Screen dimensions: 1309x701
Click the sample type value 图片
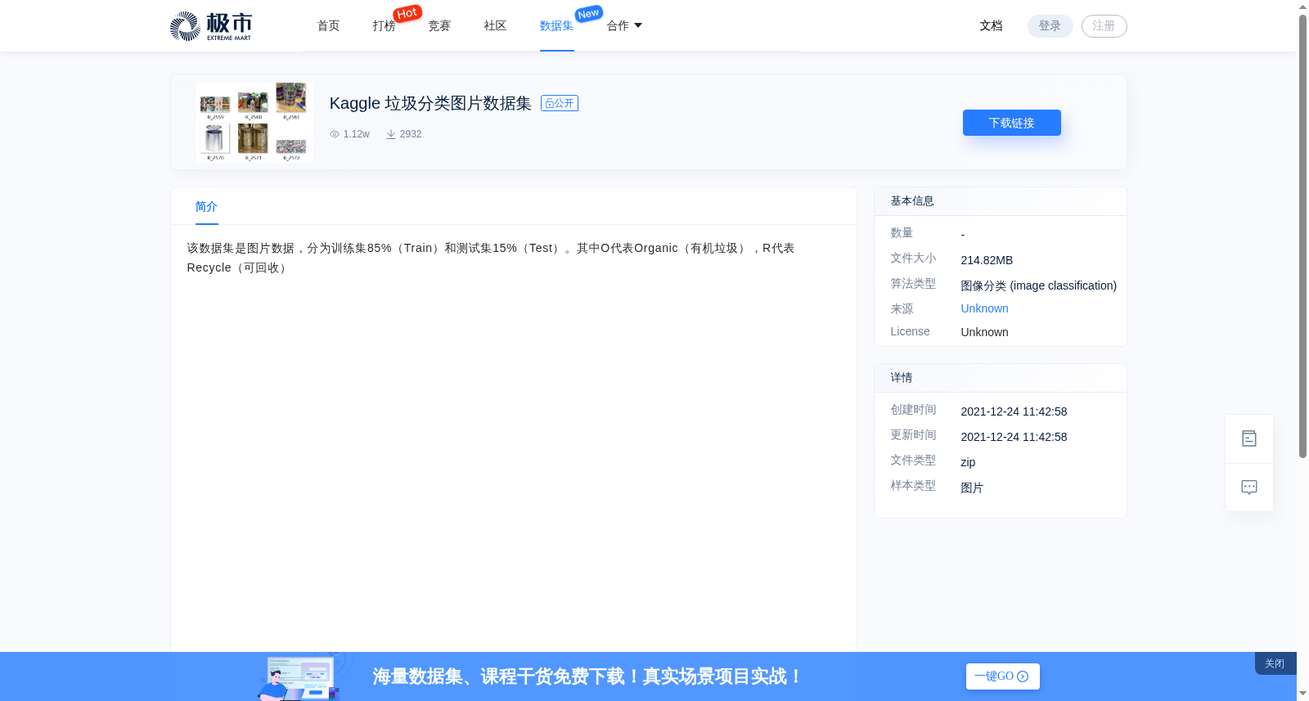pos(972,488)
